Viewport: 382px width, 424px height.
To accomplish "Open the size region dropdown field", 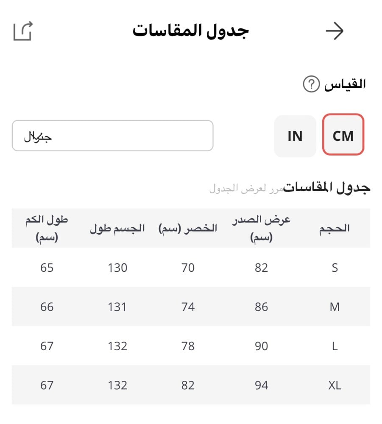I will (x=112, y=136).
